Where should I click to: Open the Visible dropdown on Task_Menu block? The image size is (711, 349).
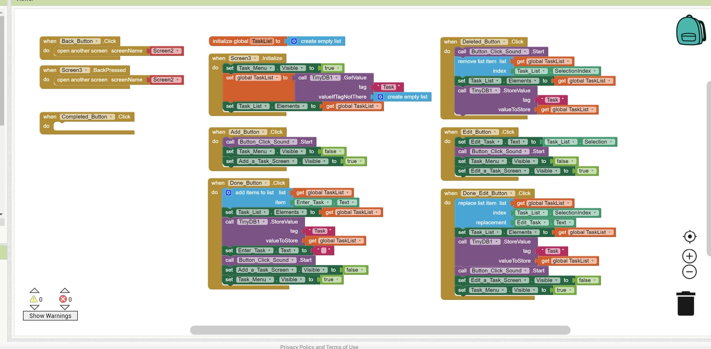click(302, 68)
